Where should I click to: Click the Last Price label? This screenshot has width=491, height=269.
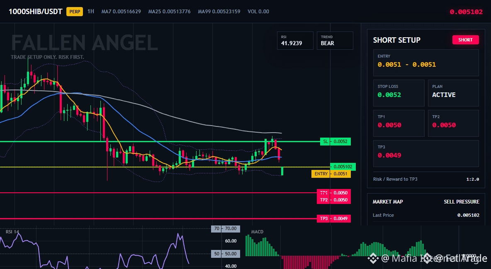[x=383, y=215]
